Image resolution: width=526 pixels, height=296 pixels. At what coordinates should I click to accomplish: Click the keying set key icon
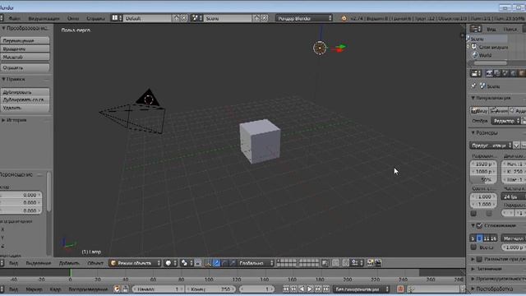pos(411,289)
